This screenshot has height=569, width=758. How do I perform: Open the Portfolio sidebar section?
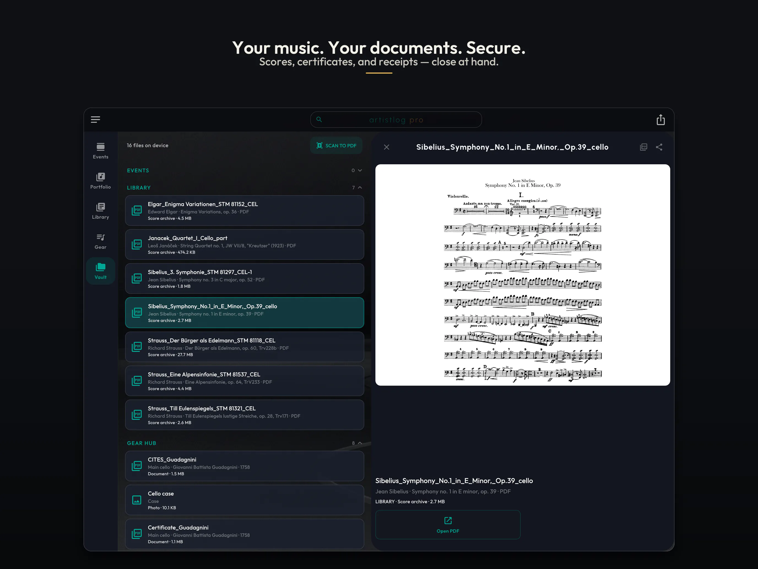pos(101,181)
